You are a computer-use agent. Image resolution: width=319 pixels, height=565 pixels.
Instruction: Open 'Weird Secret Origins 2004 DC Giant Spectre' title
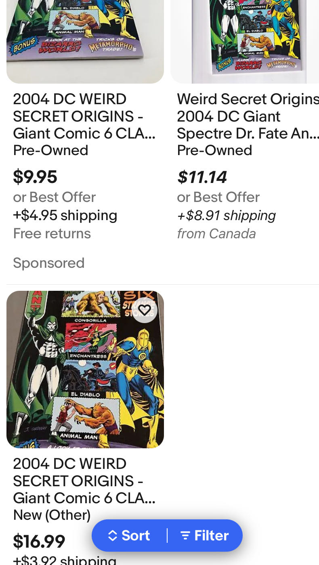point(247,116)
